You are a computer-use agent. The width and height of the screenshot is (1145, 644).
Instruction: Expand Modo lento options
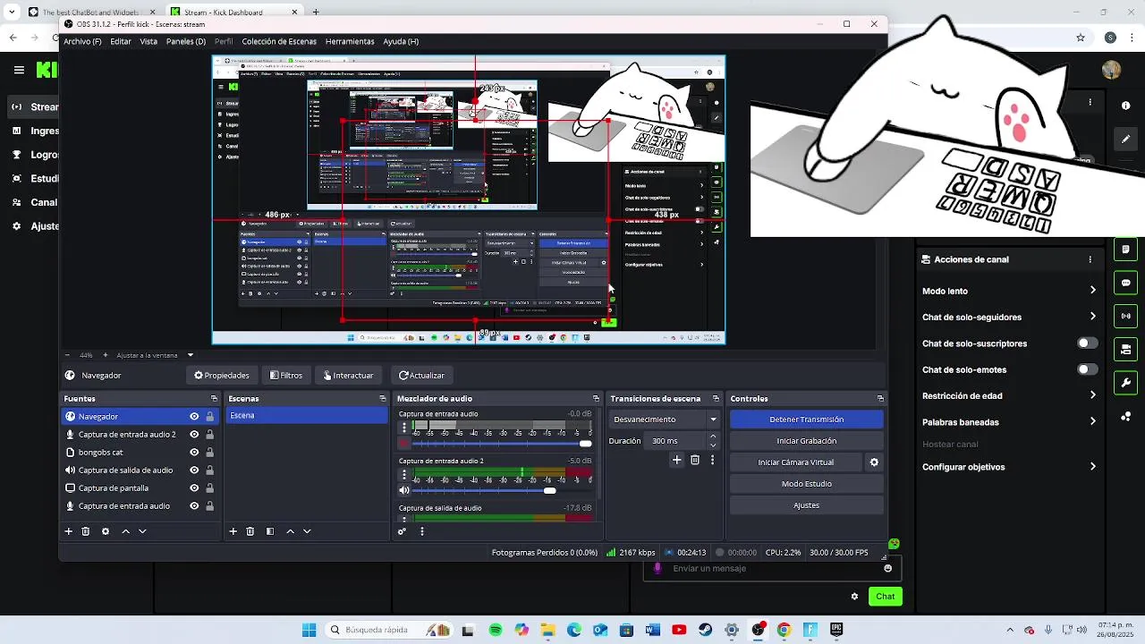(1092, 291)
